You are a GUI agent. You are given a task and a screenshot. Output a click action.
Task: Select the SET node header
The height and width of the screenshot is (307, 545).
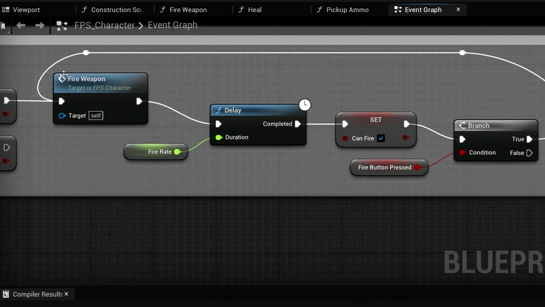tap(376, 120)
